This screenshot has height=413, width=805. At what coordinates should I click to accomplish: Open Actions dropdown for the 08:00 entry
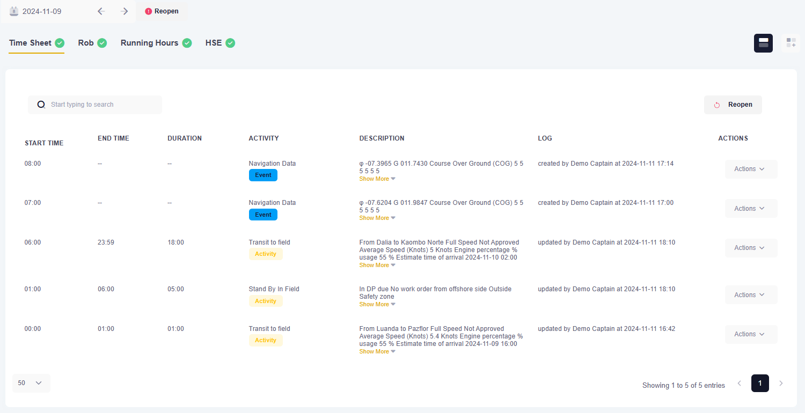coord(751,169)
